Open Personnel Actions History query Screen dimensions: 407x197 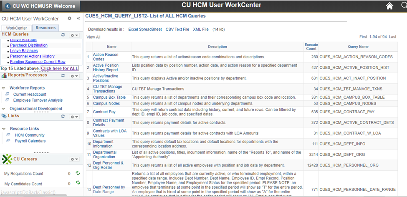click(33, 56)
